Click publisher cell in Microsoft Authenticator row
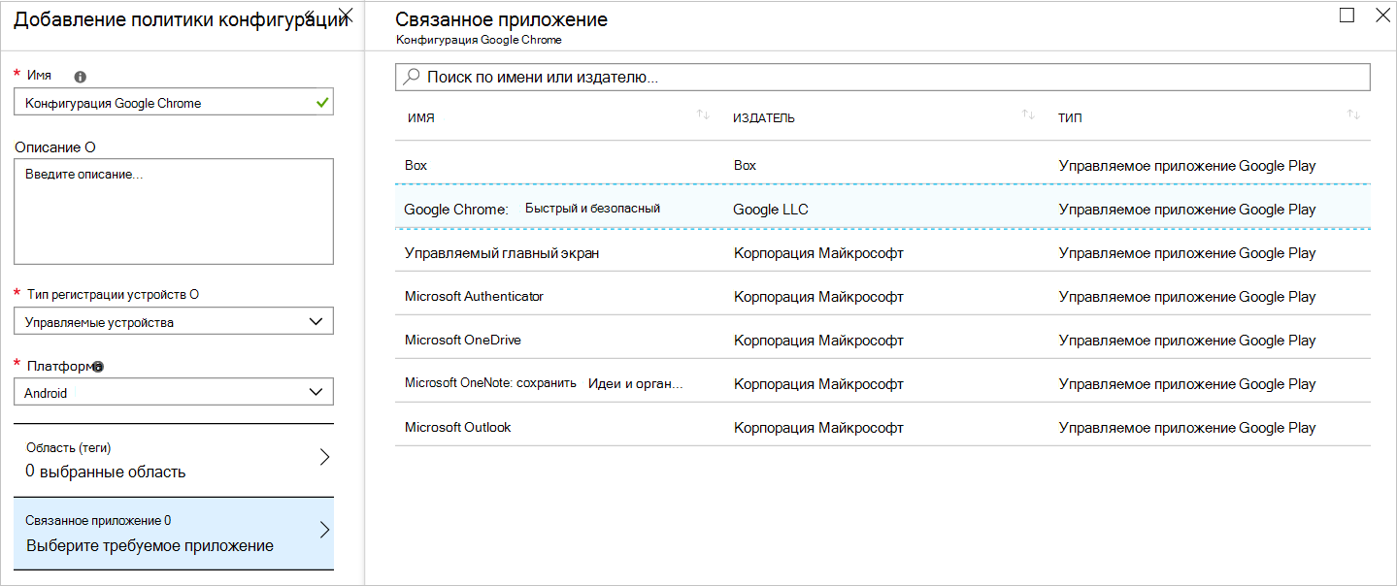Viewport: 1397px width, 586px height. (x=818, y=296)
